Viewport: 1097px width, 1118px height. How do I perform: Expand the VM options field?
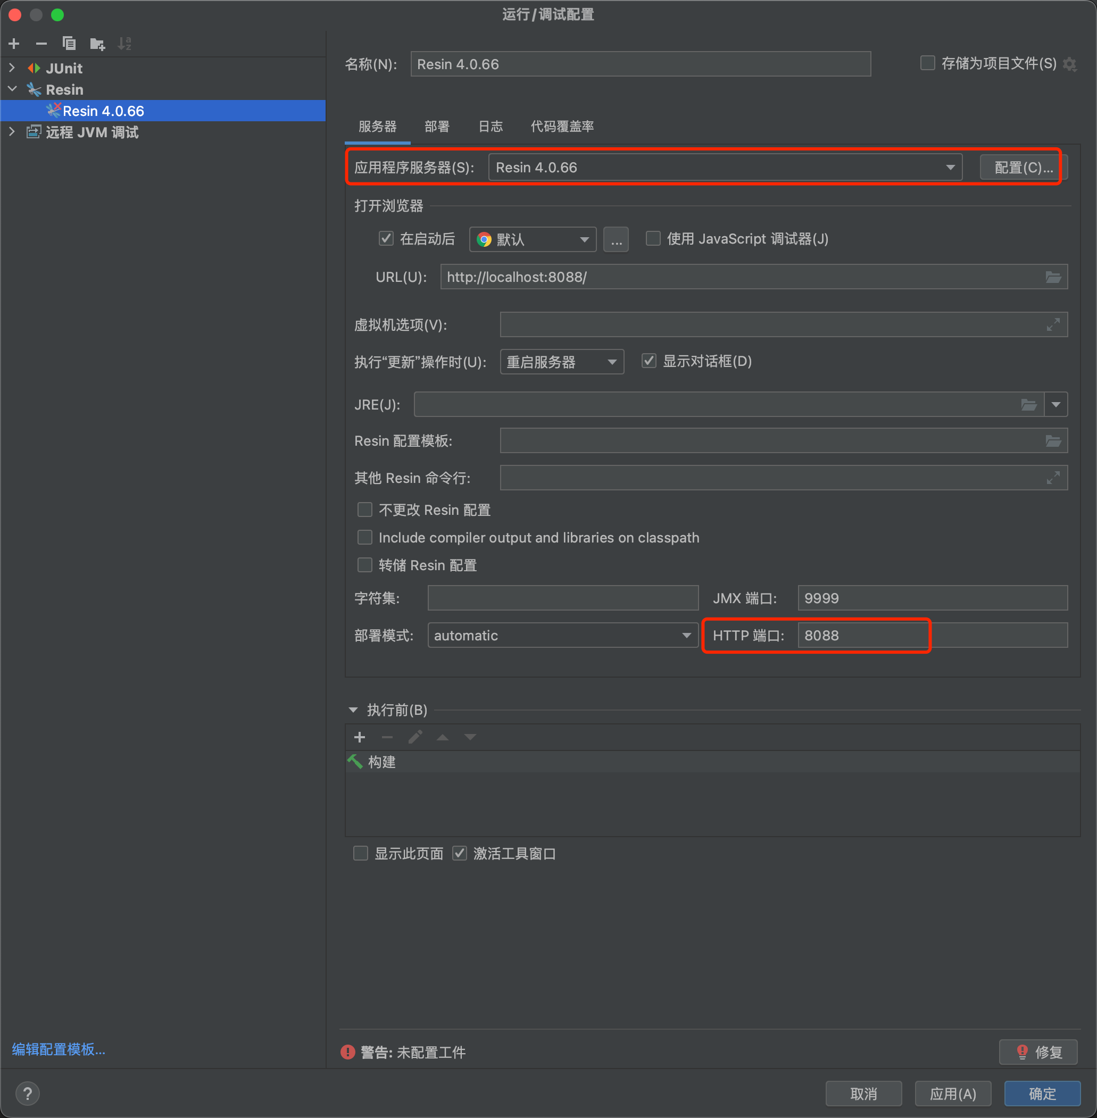[1053, 325]
